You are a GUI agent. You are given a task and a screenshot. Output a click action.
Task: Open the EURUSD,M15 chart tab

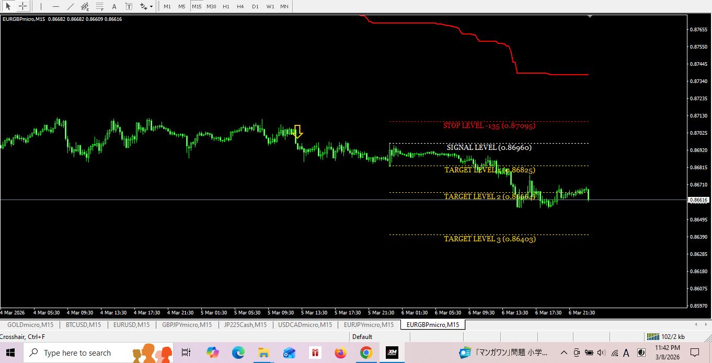point(132,325)
